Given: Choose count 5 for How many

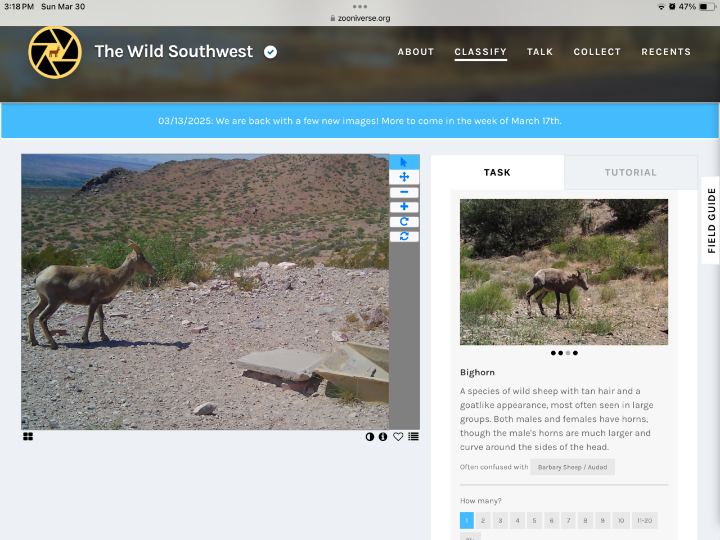Looking at the screenshot, I should point(534,520).
